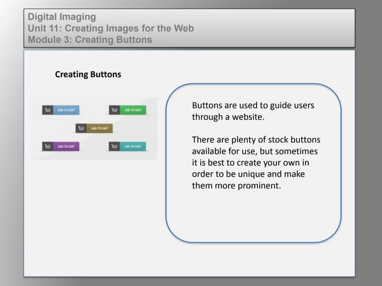Screen dimensions: 382x286
Task: Click the word prominent in text box
Action: pos(260,186)
